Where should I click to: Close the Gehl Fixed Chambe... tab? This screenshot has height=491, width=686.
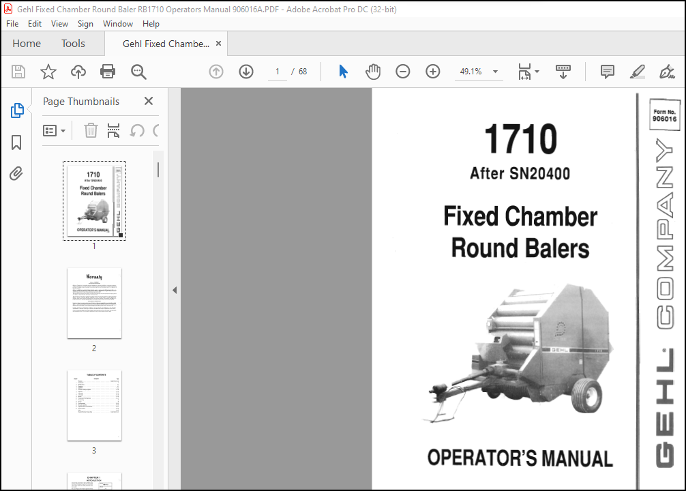[x=218, y=44]
